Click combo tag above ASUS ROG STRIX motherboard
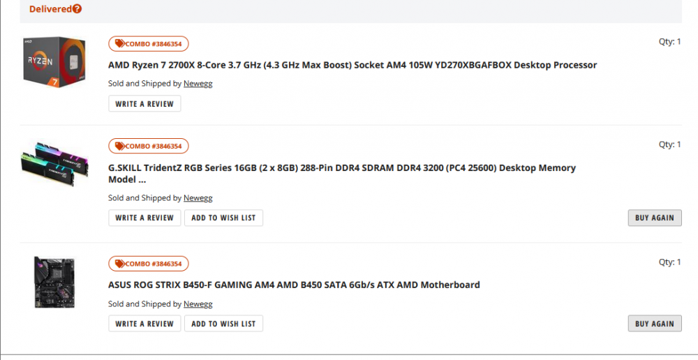 click(149, 264)
